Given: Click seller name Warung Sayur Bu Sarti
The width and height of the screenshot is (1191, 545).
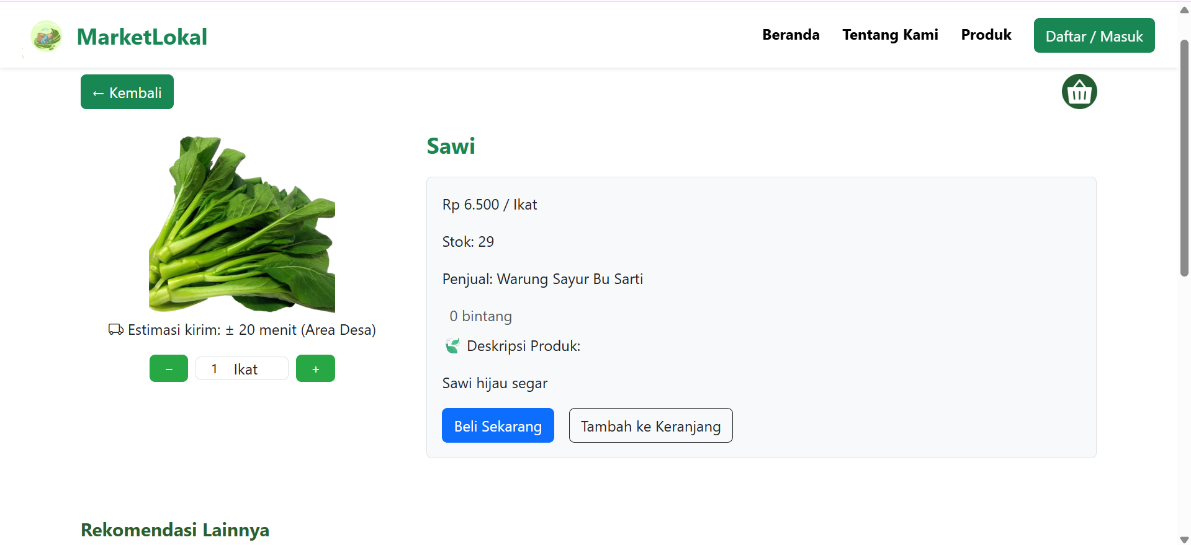Looking at the screenshot, I should tap(570, 279).
